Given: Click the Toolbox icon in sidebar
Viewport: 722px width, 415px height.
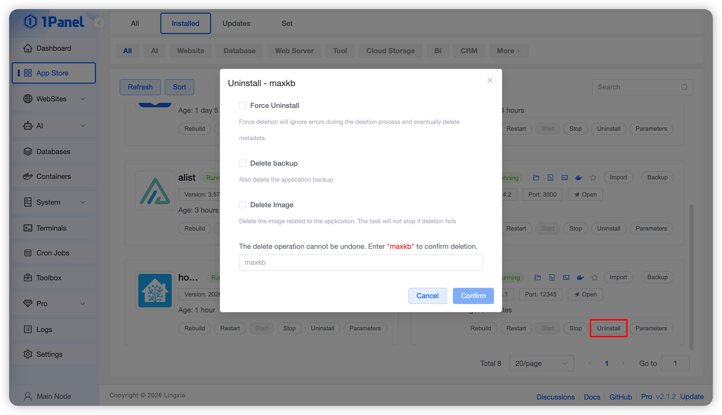Looking at the screenshot, I should (x=28, y=278).
